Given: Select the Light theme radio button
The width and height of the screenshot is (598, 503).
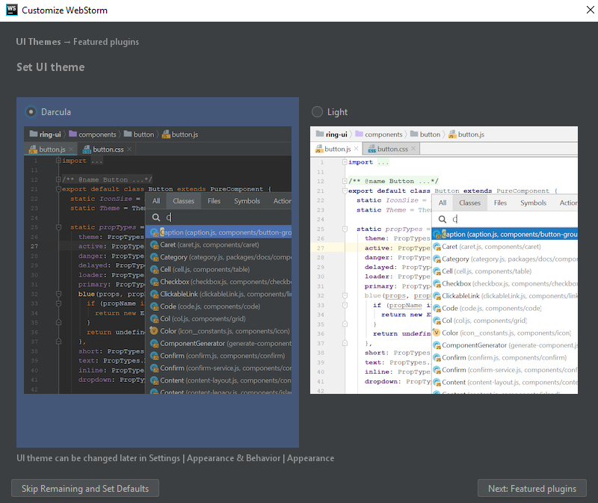Looking at the screenshot, I should (x=317, y=111).
